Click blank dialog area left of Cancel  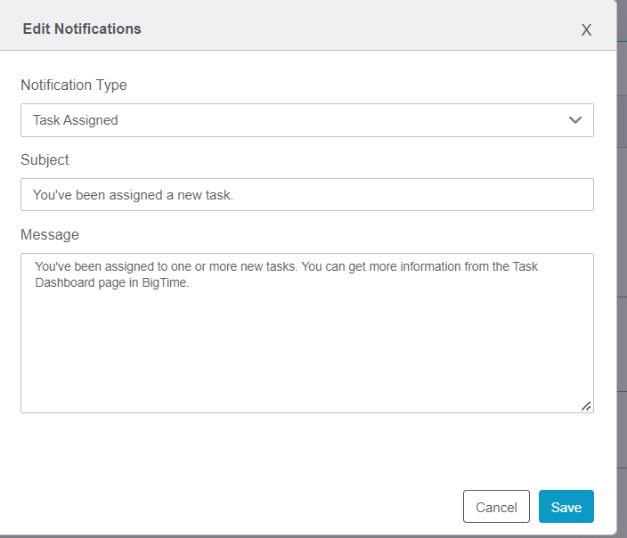pyautogui.click(x=232, y=507)
